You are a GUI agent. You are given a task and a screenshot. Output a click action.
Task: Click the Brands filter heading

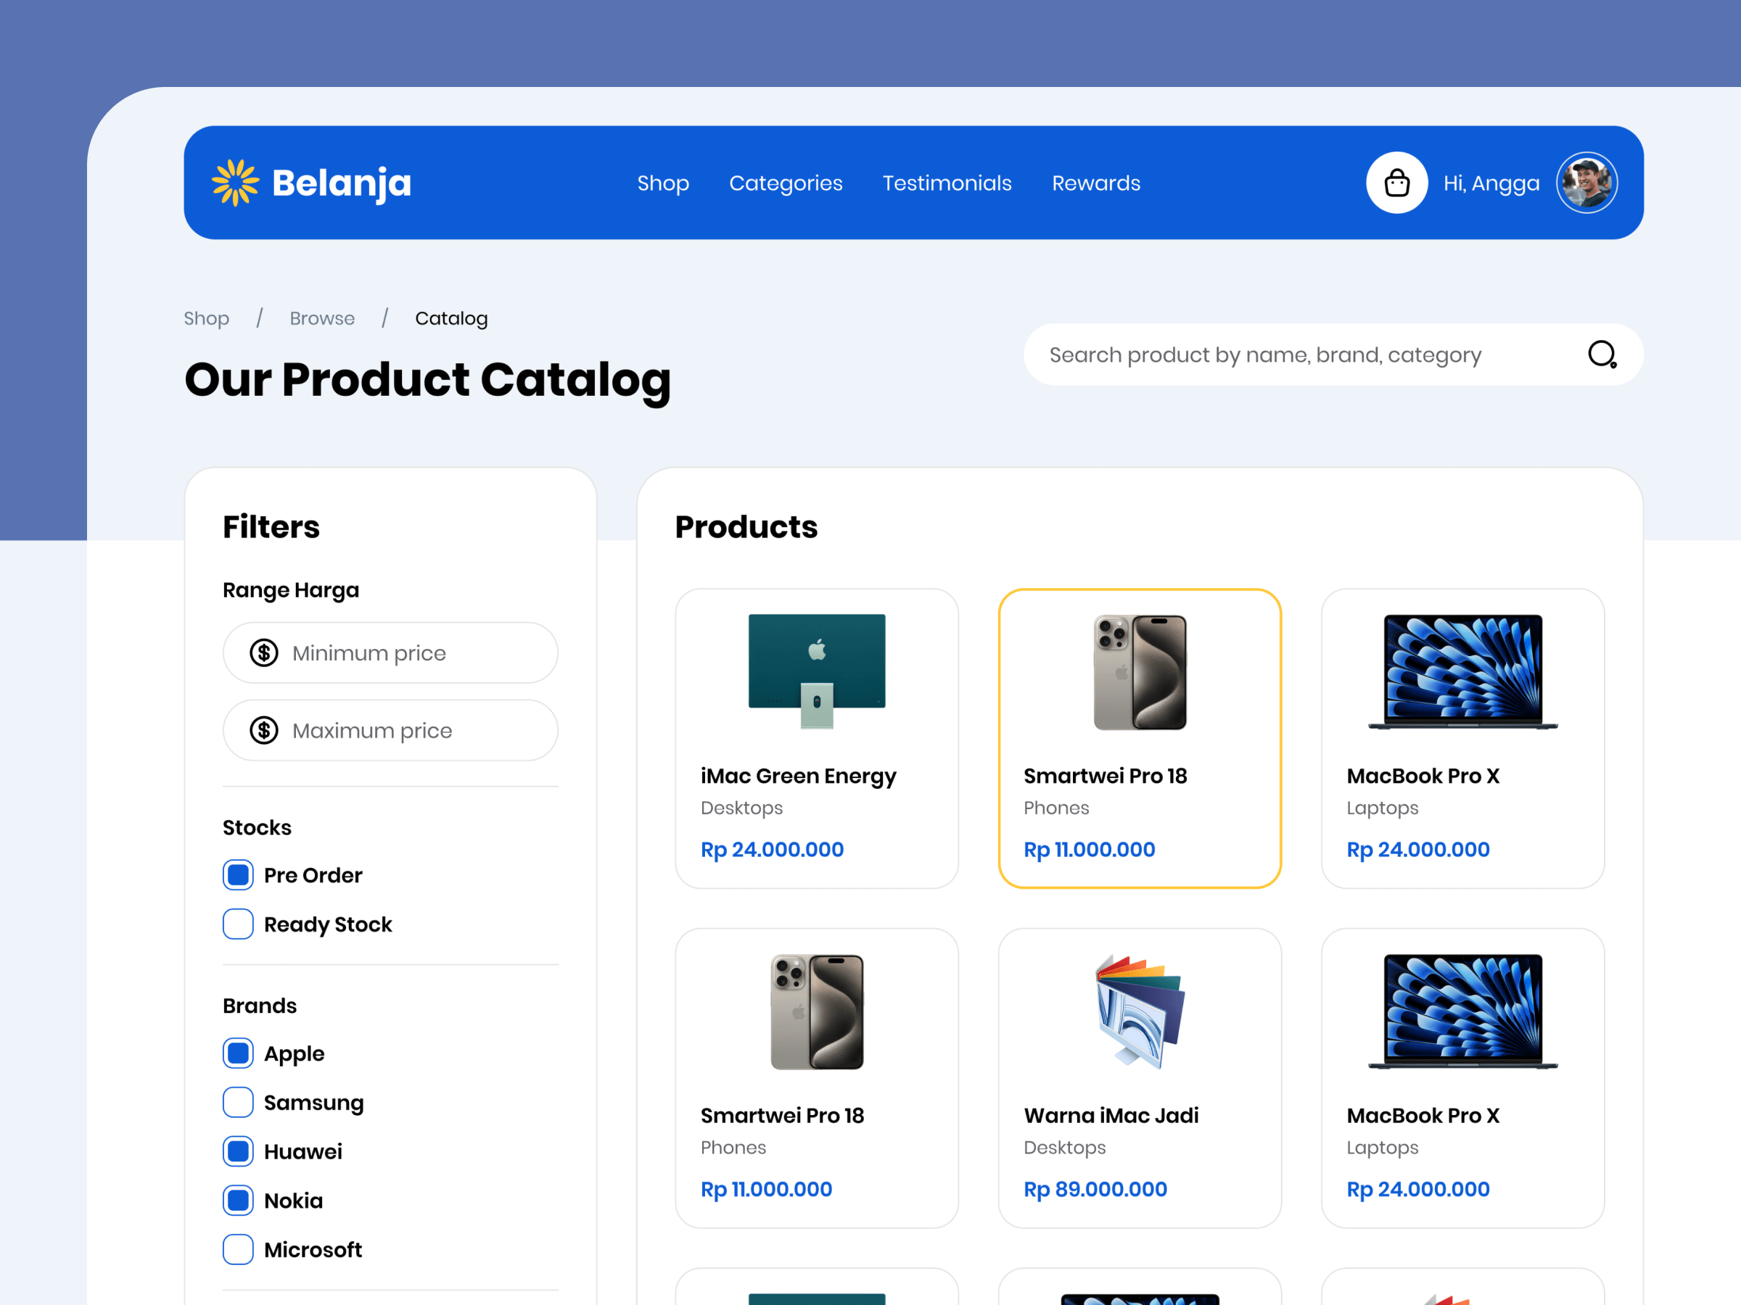(259, 1006)
